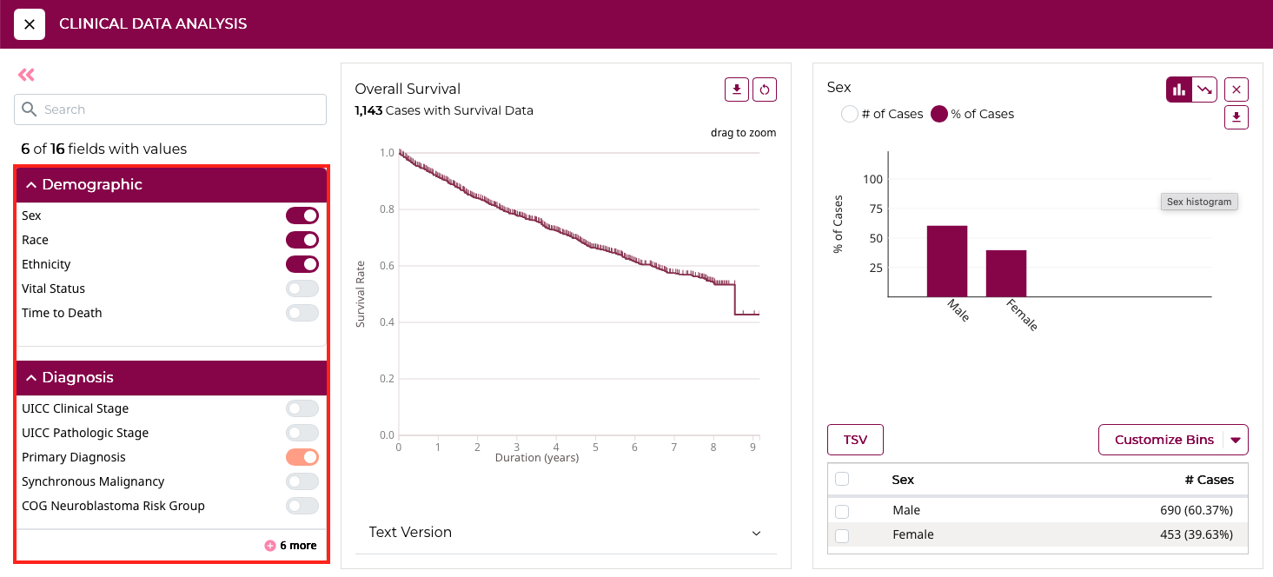Image resolution: width=1273 pixels, height=577 pixels.
Task: Click the plus icon beside 6 more
Action: pos(269,546)
